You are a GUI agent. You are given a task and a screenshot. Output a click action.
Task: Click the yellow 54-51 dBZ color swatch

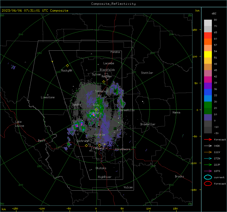[208, 54]
